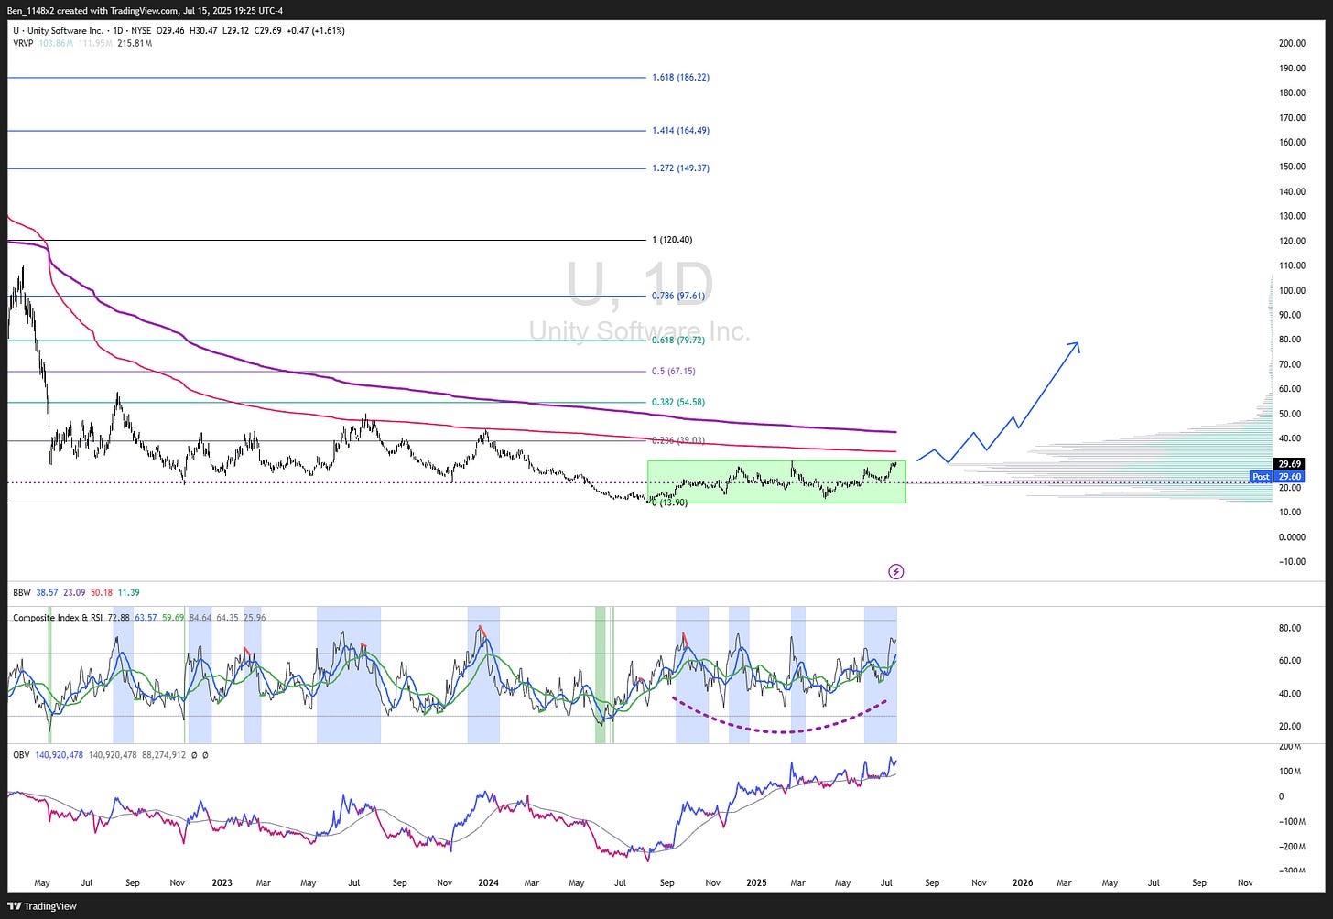The width and height of the screenshot is (1333, 919).
Task: Click the 0.618 (79.72) Fibonacci label
Action: (677, 340)
